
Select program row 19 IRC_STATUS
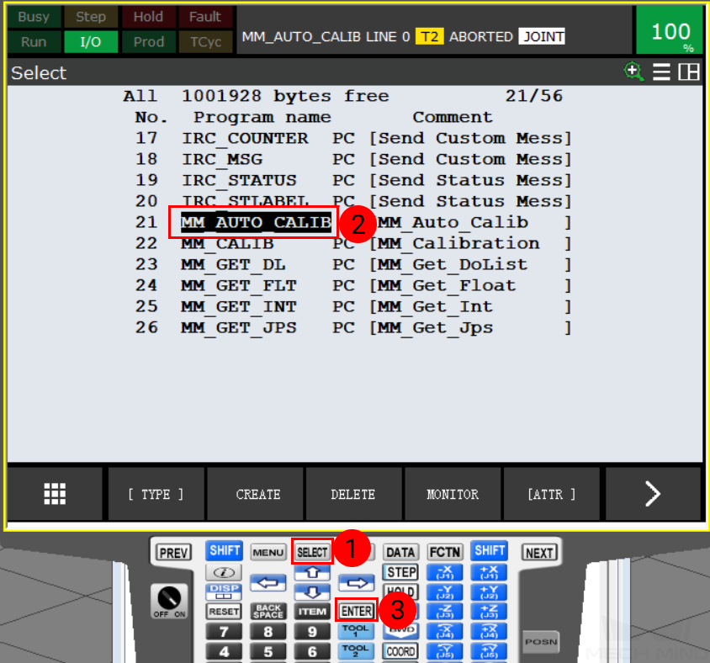click(x=353, y=180)
